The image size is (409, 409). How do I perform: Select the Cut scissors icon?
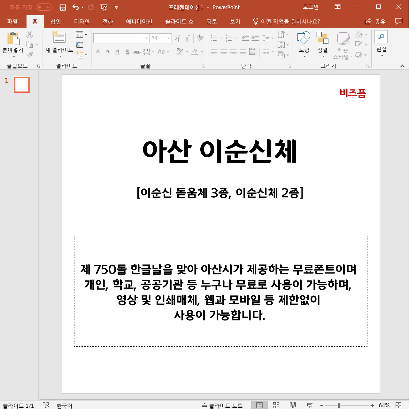29,34
